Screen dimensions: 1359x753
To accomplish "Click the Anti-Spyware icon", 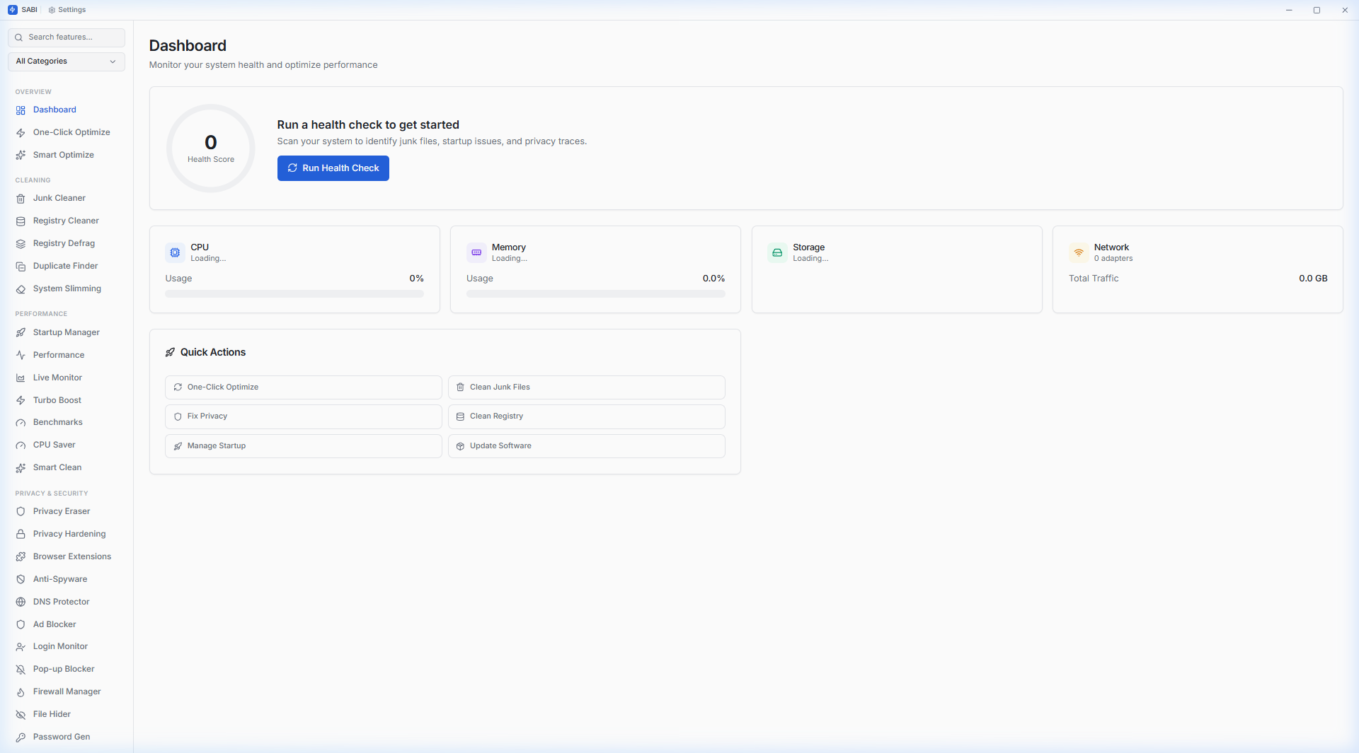I will coord(21,580).
